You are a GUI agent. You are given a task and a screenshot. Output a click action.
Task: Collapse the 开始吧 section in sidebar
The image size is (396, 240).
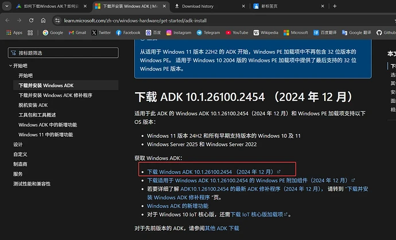10,66
